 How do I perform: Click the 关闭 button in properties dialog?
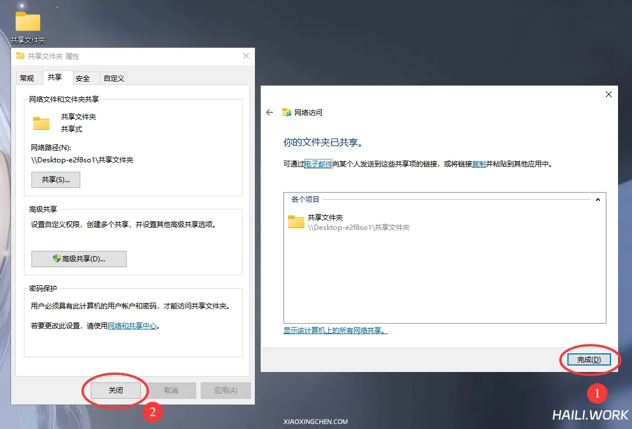[x=116, y=390]
